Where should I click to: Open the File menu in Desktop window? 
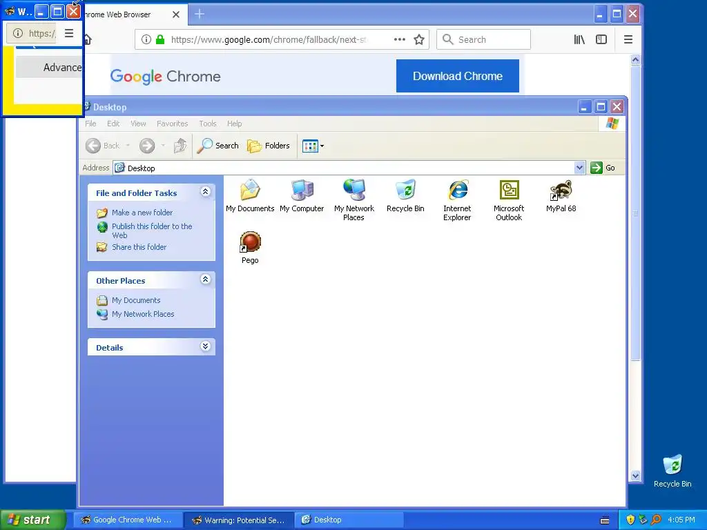90,124
